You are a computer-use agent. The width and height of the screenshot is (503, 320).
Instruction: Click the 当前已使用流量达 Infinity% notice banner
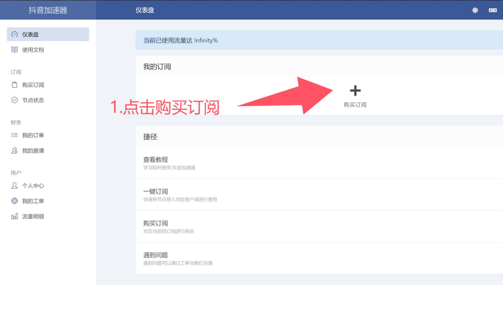pos(319,40)
